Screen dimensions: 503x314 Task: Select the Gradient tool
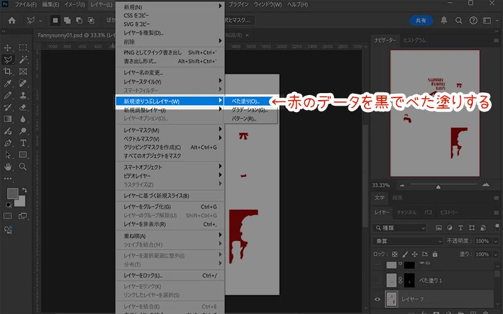coord(8,119)
